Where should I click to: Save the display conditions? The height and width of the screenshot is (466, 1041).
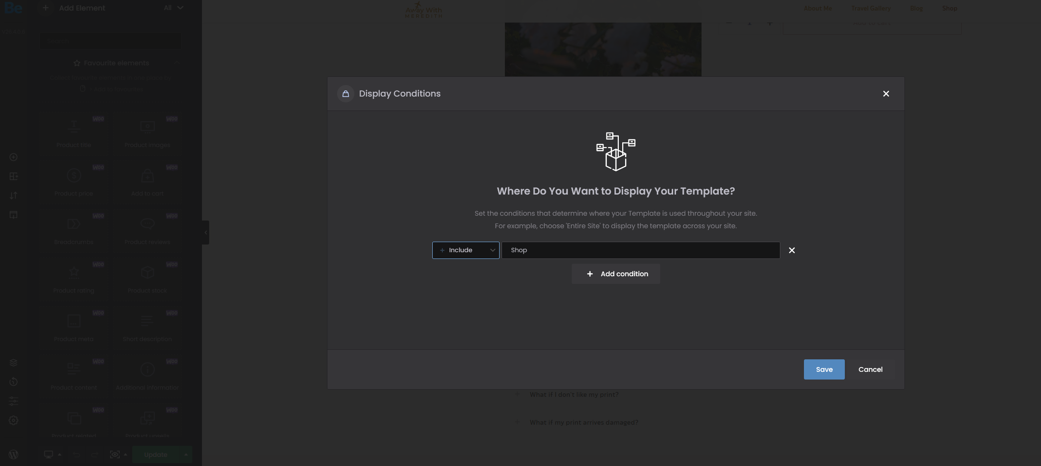click(x=824, y=369)
